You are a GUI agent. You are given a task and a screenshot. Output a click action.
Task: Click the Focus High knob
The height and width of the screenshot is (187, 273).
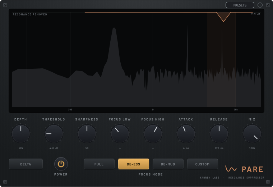(153, 134)
